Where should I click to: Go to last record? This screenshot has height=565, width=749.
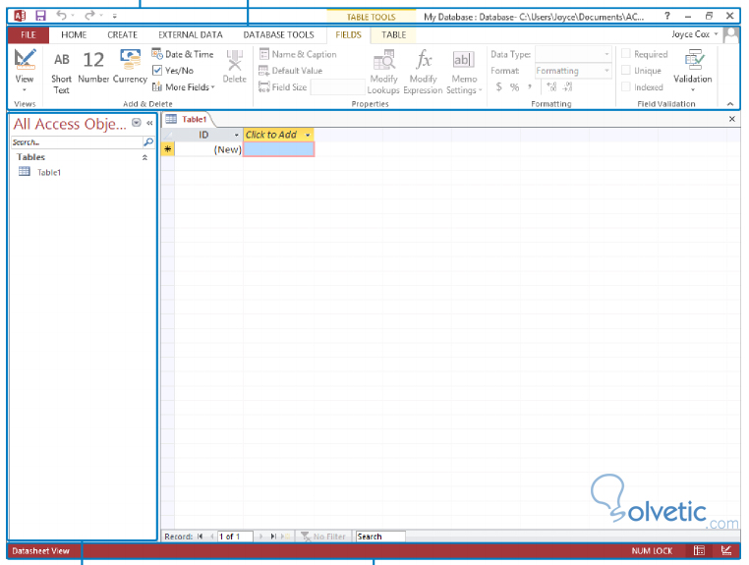point(273,537)
